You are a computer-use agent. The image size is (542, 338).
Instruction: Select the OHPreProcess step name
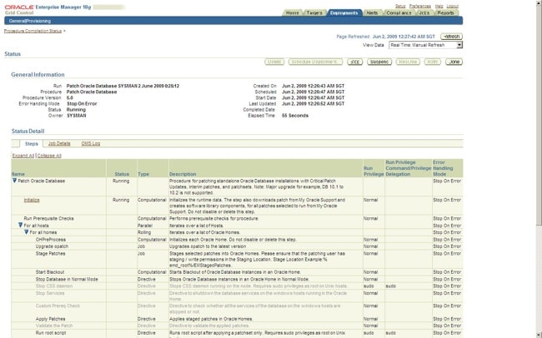pos(51,239)
